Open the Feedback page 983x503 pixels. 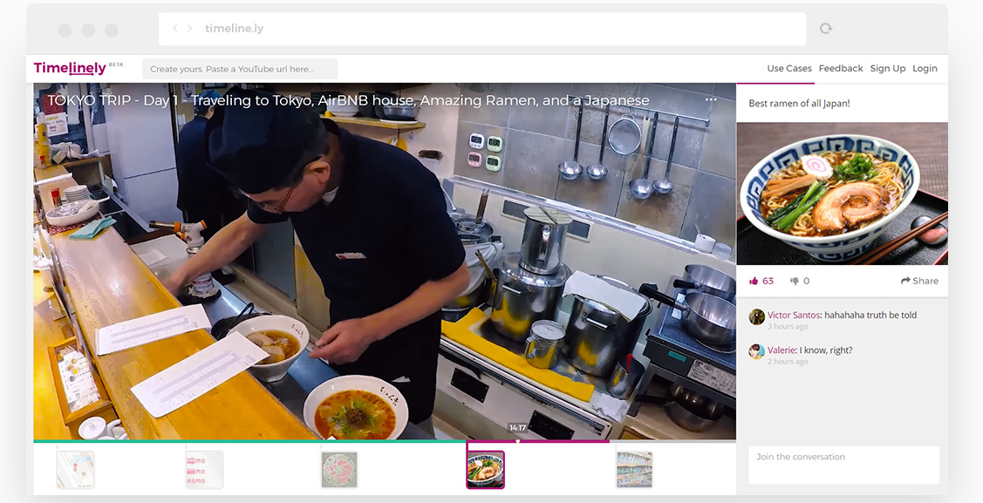point(841,68)
